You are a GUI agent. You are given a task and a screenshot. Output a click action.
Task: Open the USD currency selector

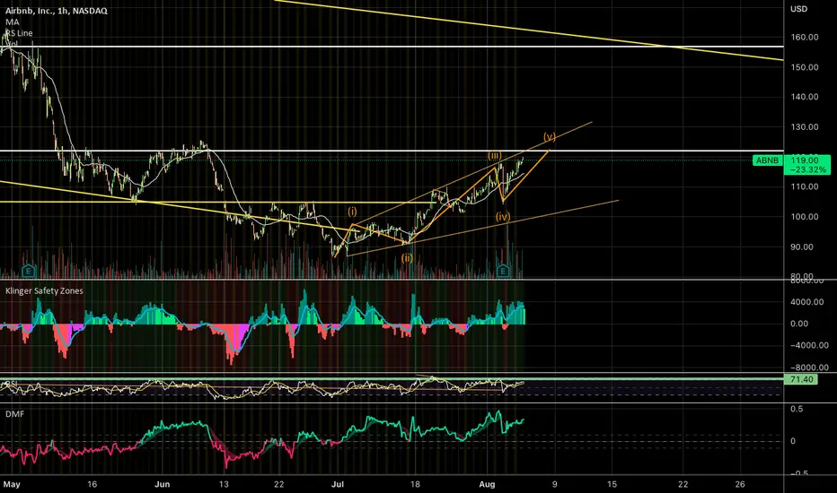click(799, 9)
